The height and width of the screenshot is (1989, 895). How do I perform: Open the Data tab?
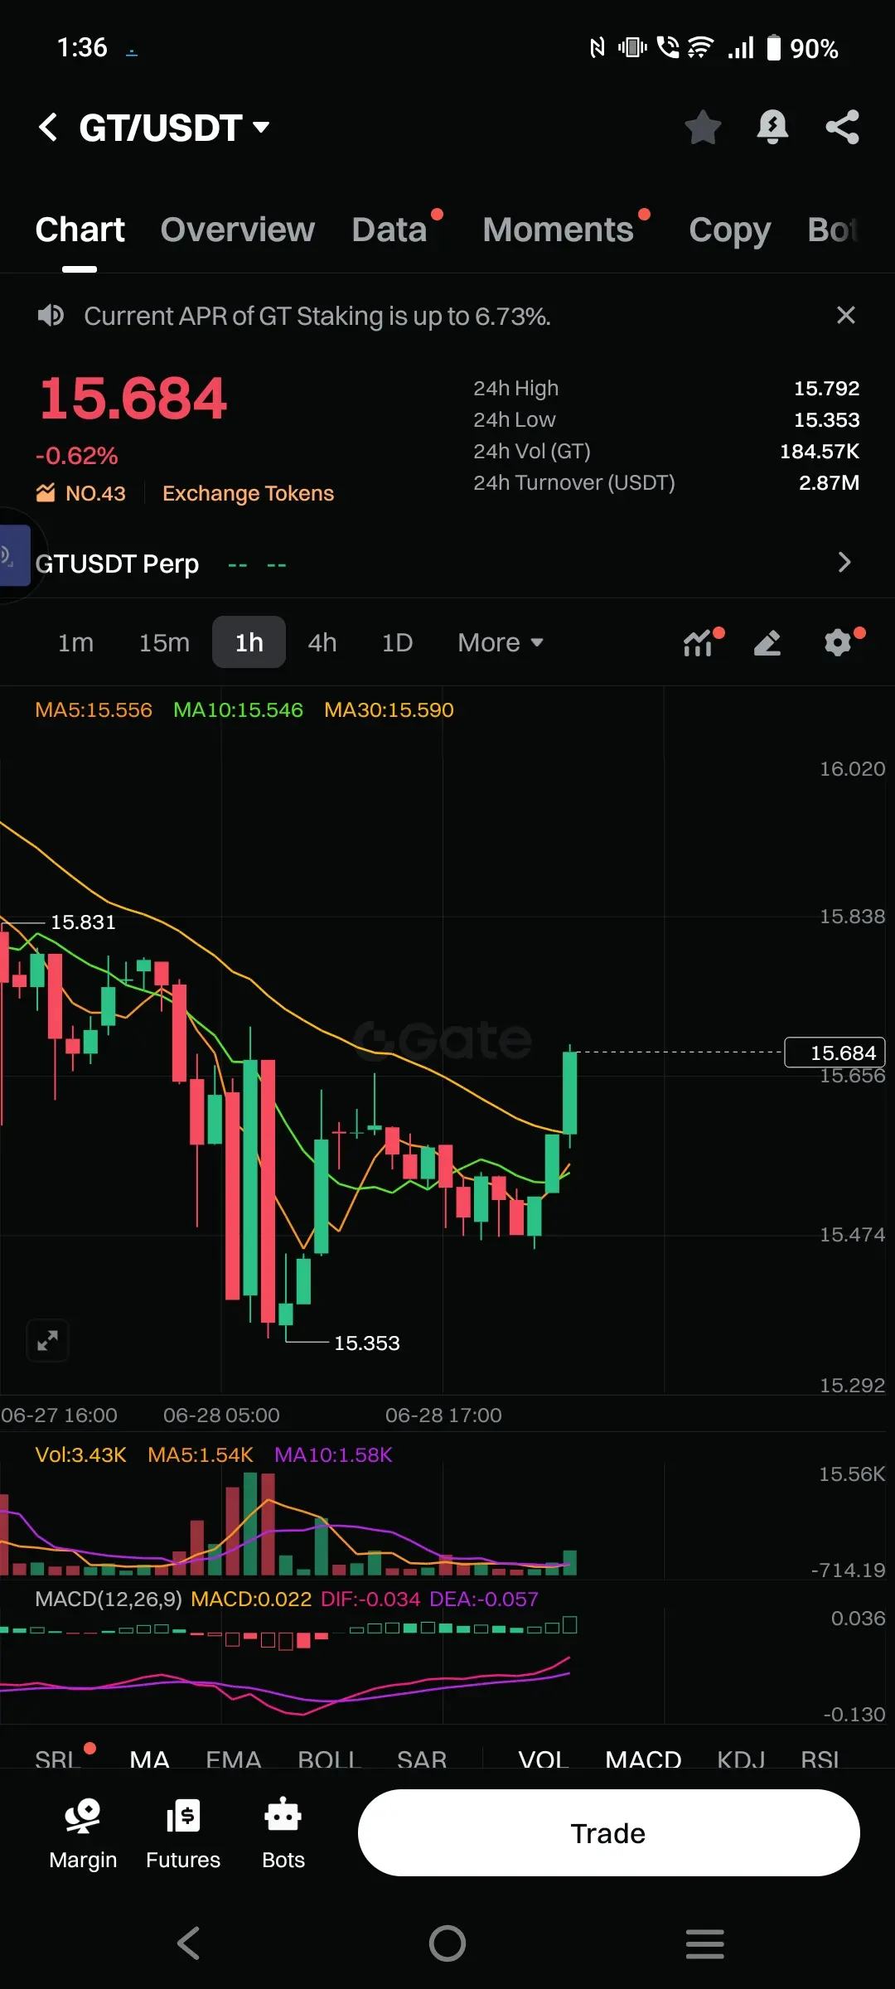click(x=389, y=229)
